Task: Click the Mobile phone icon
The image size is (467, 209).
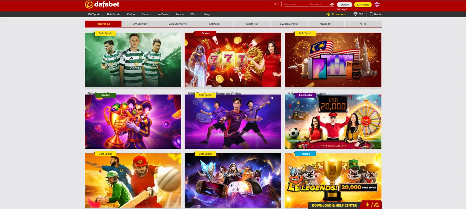Action: pyautogui.click(x=371, y=14)
